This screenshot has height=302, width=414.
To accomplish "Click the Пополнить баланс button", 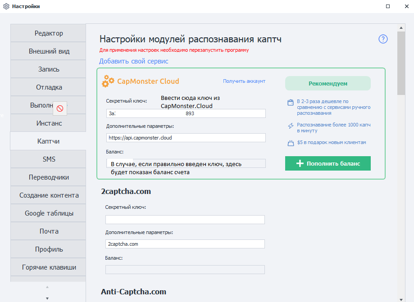I will click(328, 163).
